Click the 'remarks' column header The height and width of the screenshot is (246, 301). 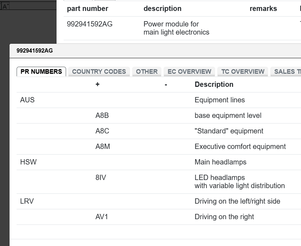[263, 8]
